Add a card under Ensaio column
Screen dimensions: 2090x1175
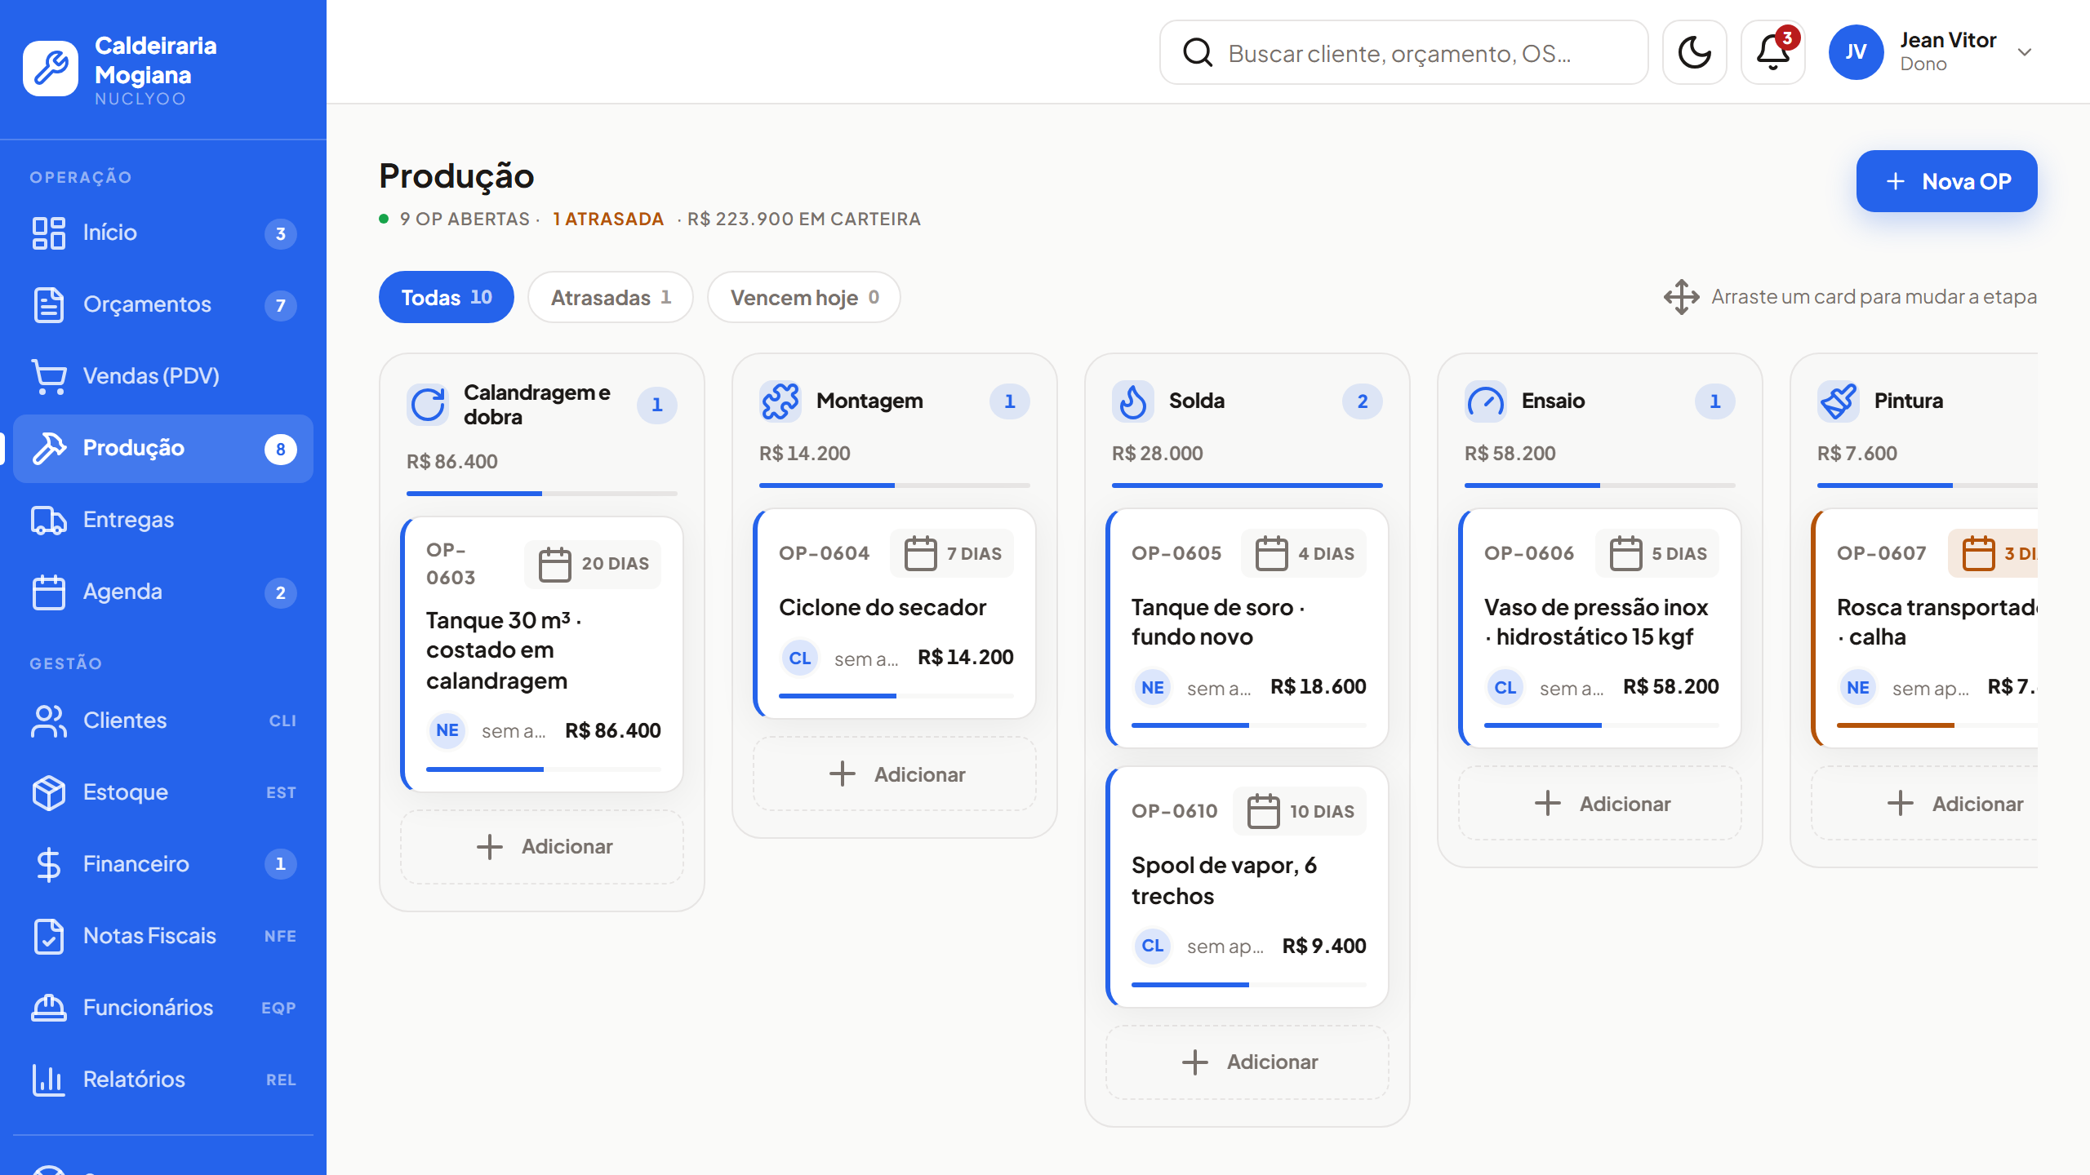point(1600,804)
